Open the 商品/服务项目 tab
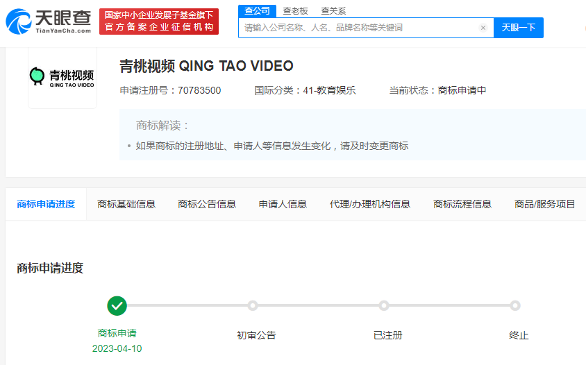Image resolution: width=586 pixels, height=365 pixels. [x=544, y=204]
